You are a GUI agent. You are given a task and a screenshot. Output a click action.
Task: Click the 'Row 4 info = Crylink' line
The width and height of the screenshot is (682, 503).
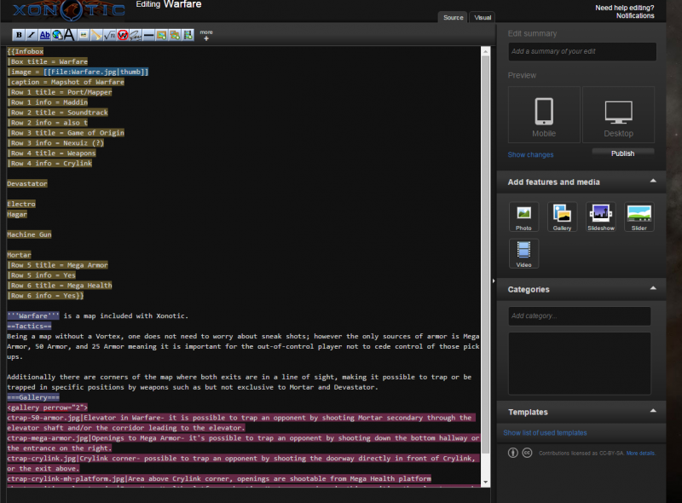(x=49, y=164)
